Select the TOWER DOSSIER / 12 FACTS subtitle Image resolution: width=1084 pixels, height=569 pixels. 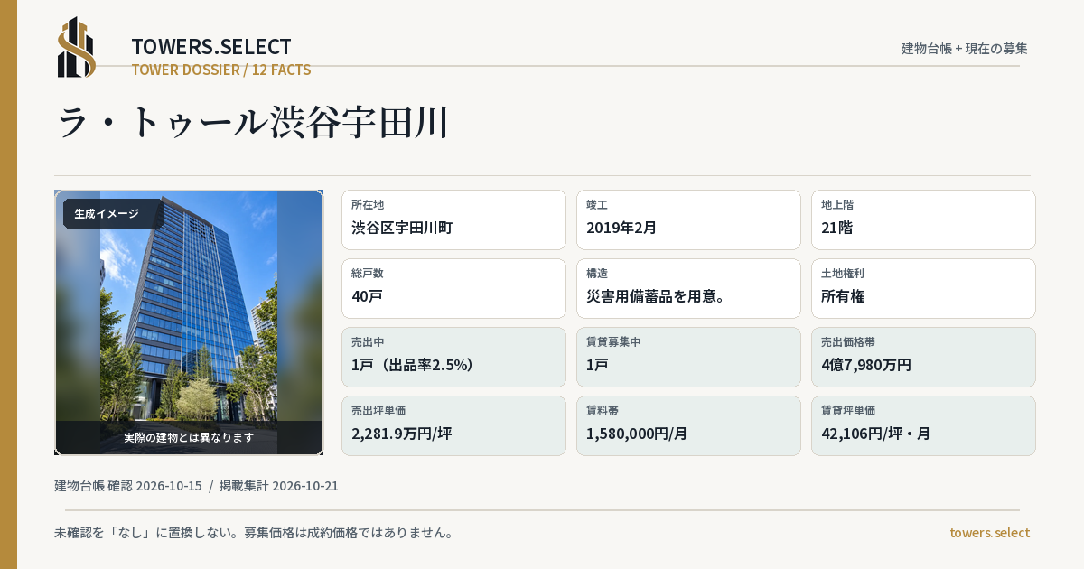tap(221, 70)
